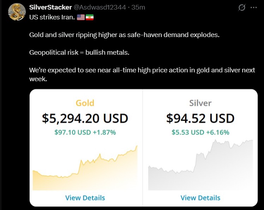Click the 35m post timestamp

(138, 8)
